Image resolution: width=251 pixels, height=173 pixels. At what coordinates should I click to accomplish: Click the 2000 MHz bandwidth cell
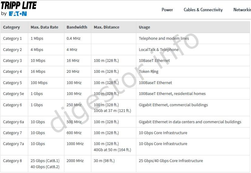pos(75,161)
